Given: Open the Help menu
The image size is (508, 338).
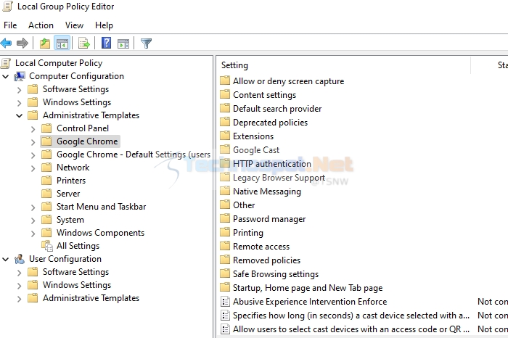Looking at the screenshot, I should coord(104,25).
